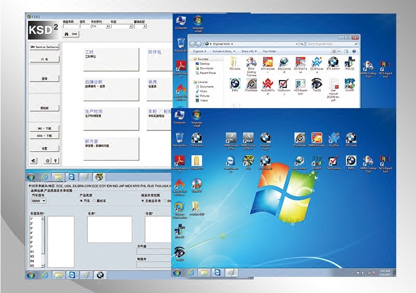416x293 pixels.
Task: Open the Include in library menu
Action: tap(224, 51)
